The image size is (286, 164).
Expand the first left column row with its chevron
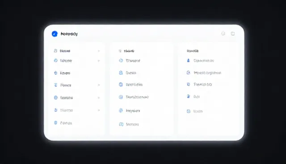[99, 51]
